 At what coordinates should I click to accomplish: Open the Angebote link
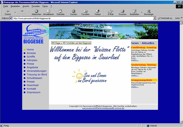click(x=32, y=67)
